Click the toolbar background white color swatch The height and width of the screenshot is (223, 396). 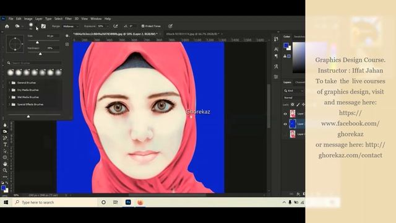tap(6, 190)
